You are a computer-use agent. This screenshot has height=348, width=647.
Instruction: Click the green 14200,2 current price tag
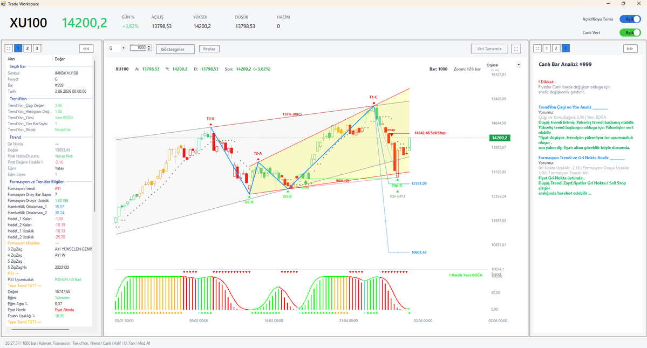[x=499, y=138]
